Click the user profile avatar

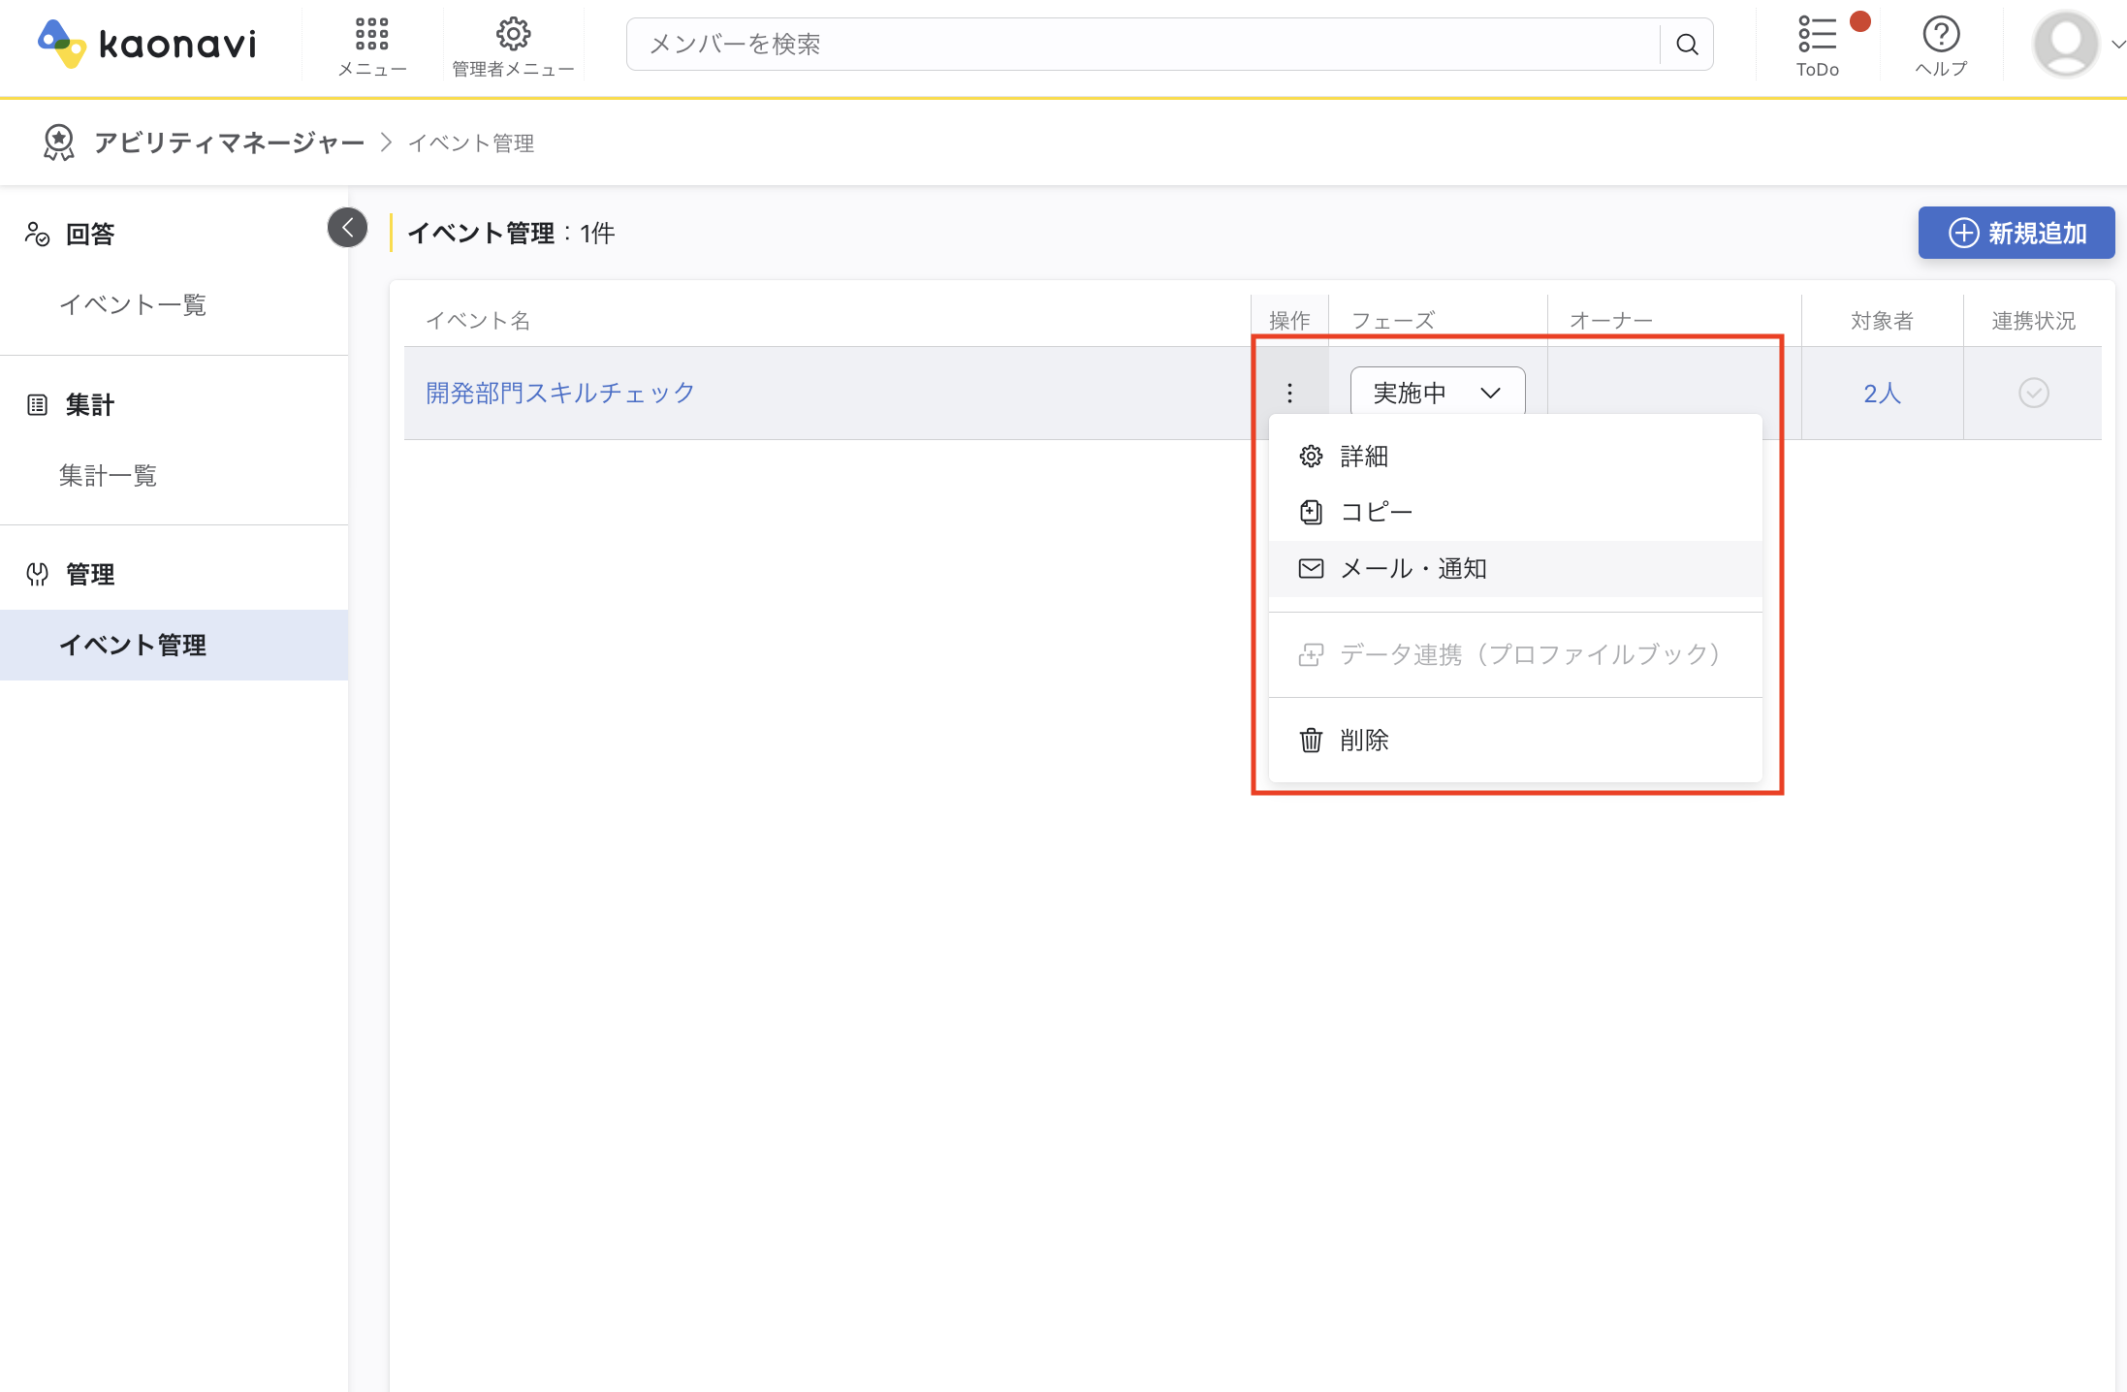tap(2066, 44)
